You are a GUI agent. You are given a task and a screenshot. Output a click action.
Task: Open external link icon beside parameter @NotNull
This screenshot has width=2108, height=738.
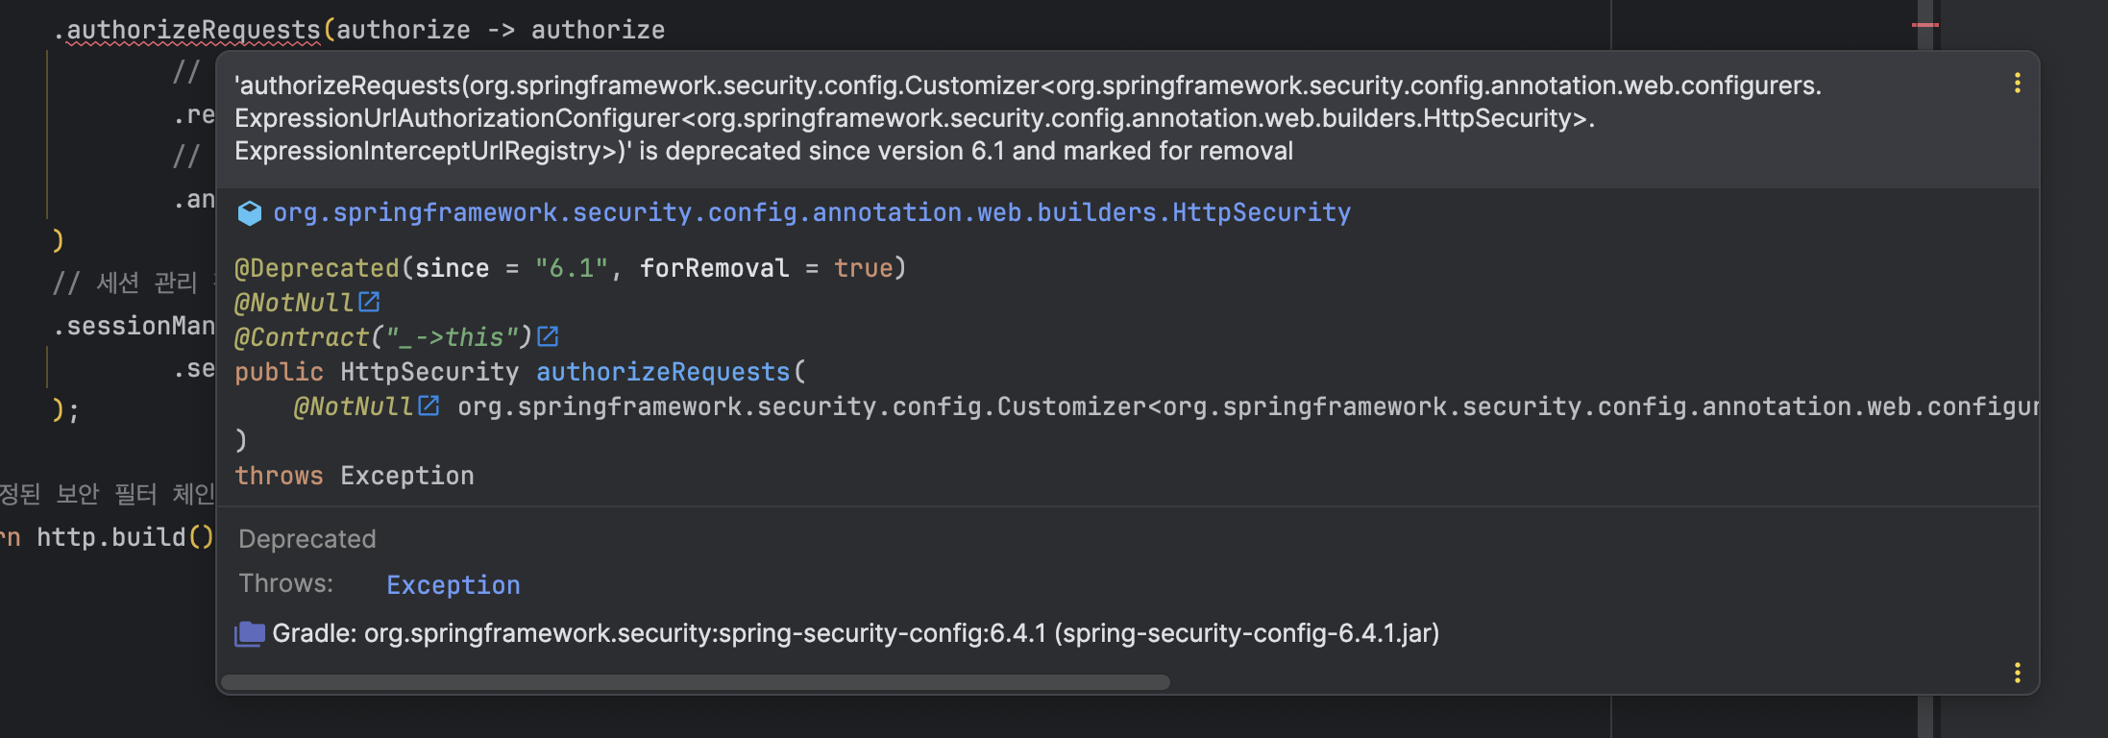click(429, 406)
